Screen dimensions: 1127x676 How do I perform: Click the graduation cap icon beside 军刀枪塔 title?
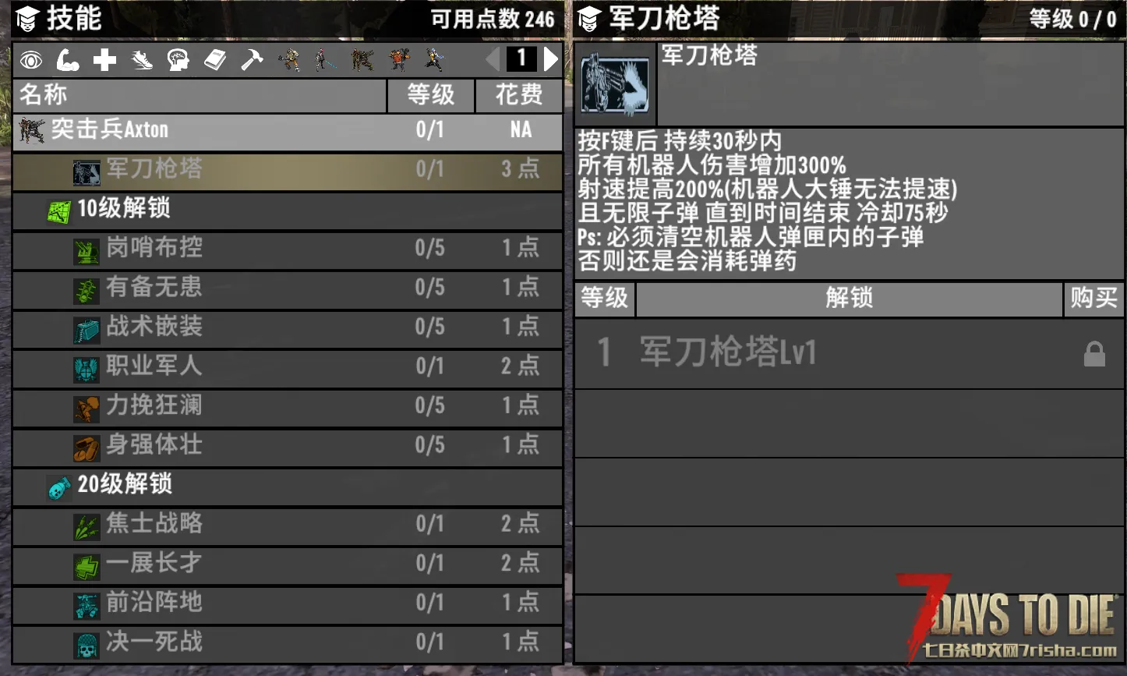590,19
